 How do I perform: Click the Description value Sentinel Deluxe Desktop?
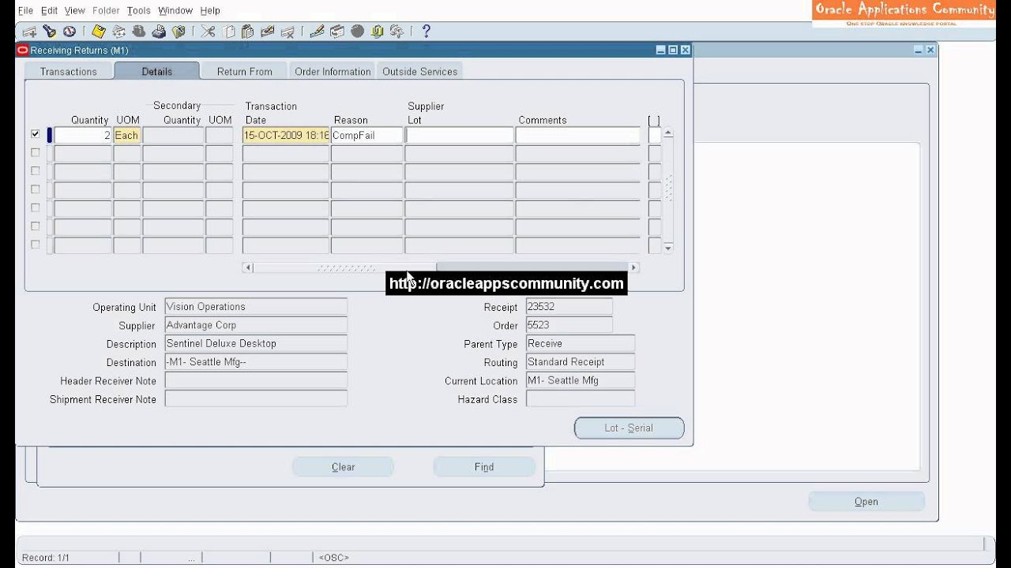coord(256,343)
